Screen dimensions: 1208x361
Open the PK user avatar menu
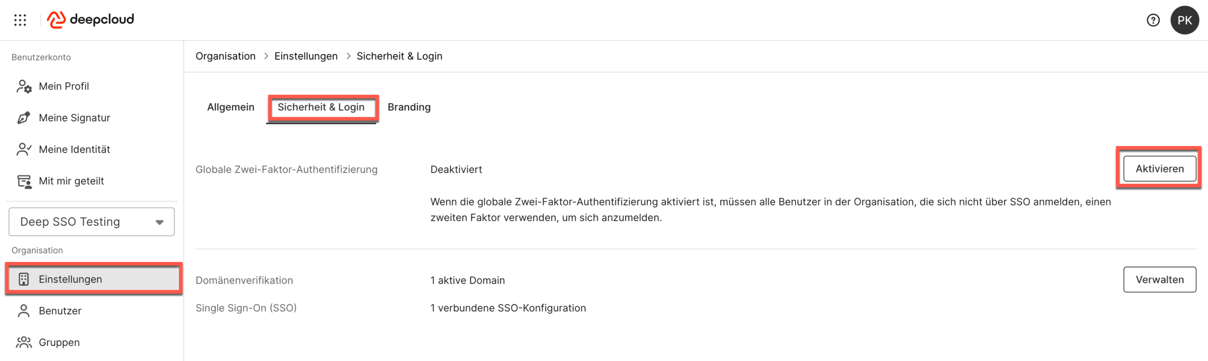click(x=1184, y=20)
